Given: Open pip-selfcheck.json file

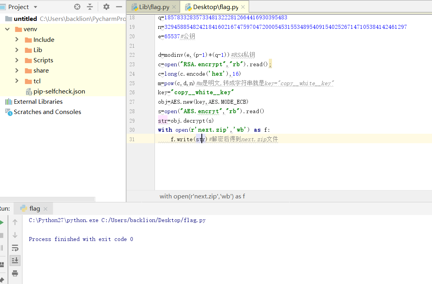Looking at the screenshot, I should click(x=59, y=91).
